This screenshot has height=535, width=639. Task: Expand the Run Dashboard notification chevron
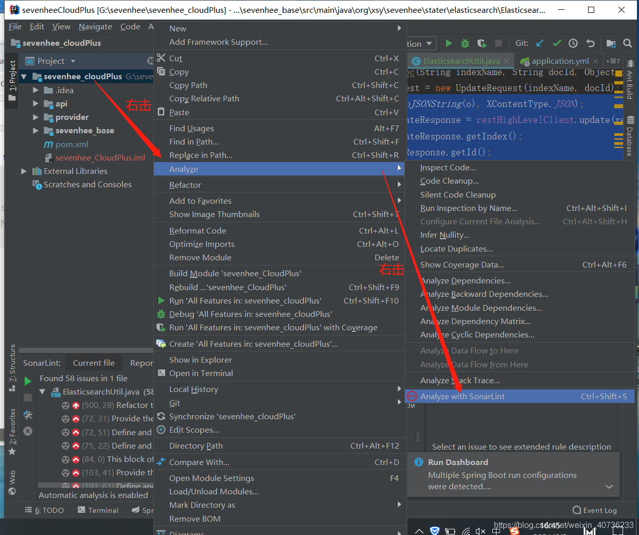click(609, 487)
